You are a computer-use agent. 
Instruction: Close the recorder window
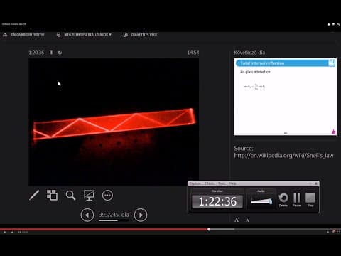316,183
